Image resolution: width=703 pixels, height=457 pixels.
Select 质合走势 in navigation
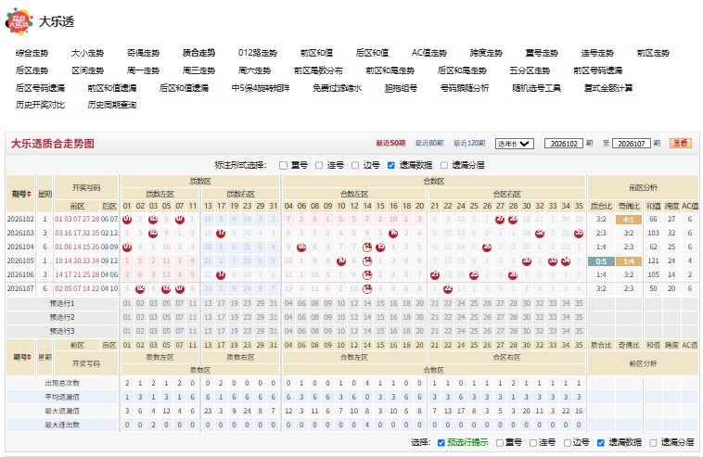click(x=198, y=53)
